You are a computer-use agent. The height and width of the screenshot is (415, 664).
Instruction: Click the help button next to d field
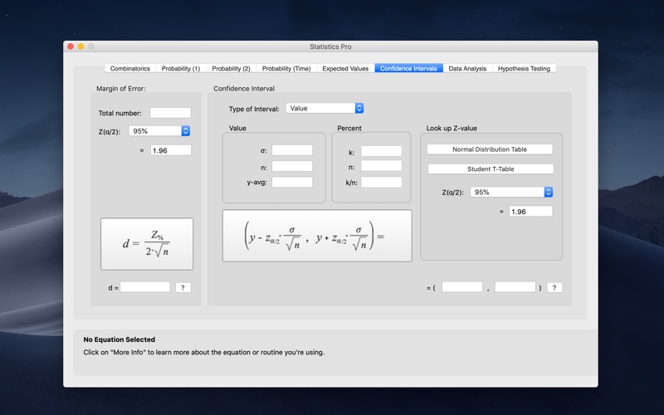(183, 287)
